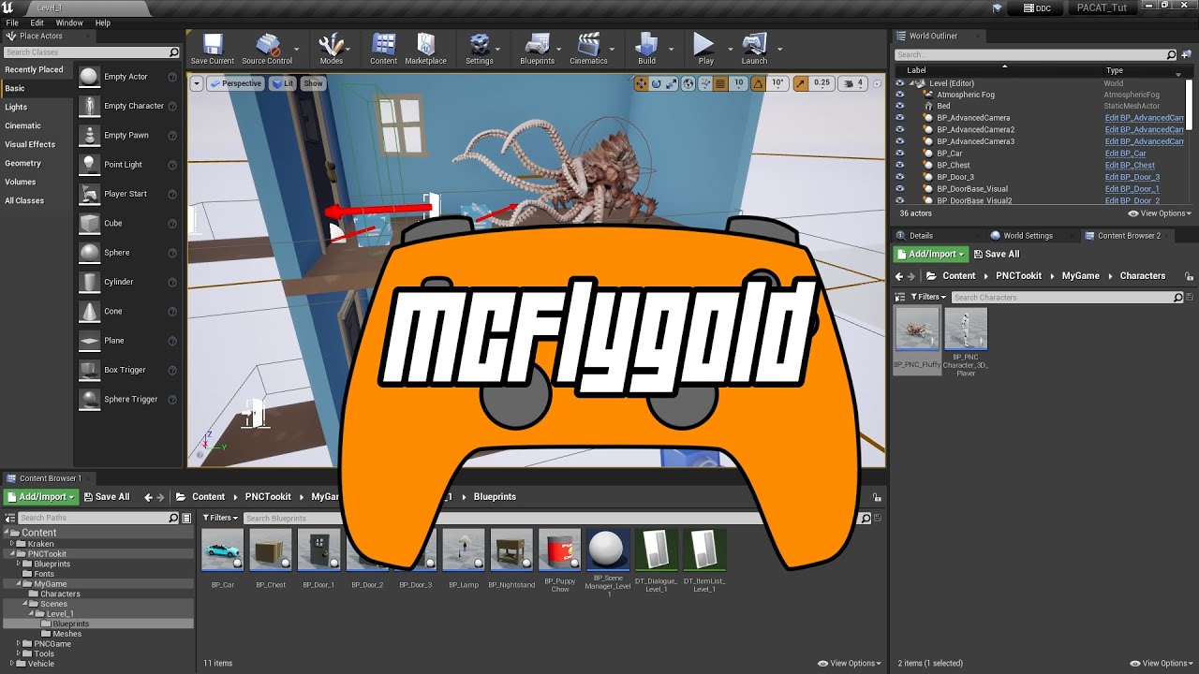Toggle visibility of BP_Chest in World Outliner
The width and height of the screenshot is (1199, 674).
click(x=900, y=165)
